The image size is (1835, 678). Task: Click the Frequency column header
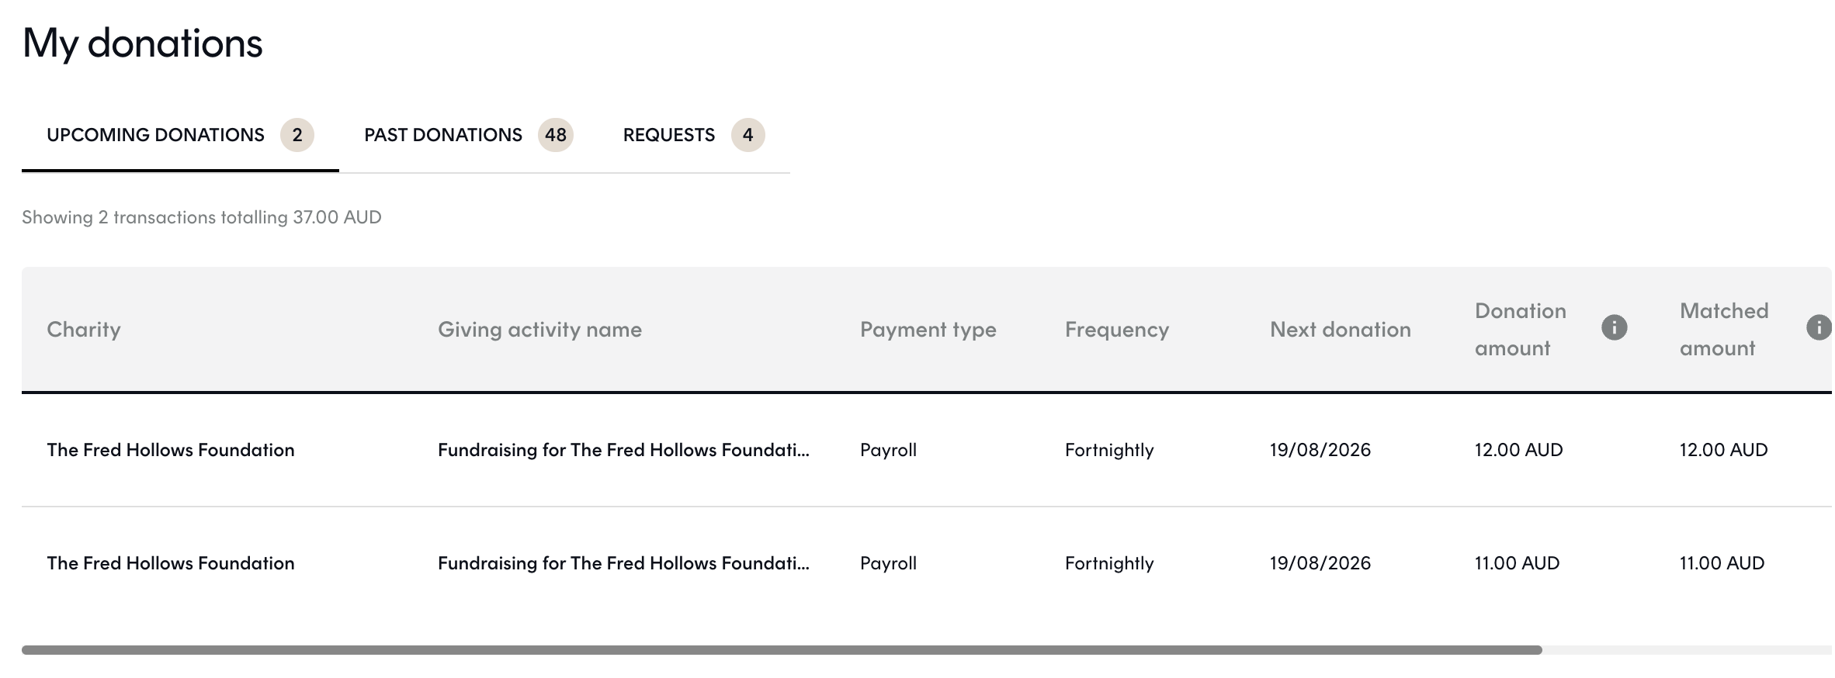click(1117, 329)
